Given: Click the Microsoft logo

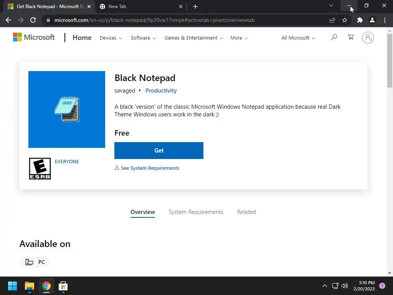Looking at the screenshot, I should click(34, 37).
